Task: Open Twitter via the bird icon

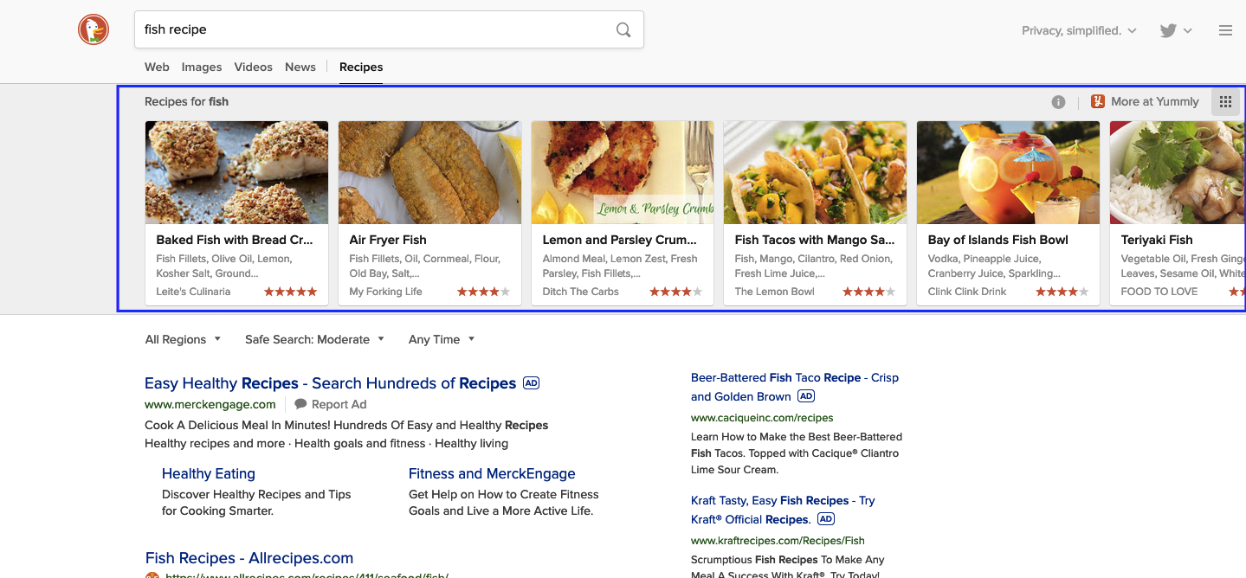Action: [1168, 29]
